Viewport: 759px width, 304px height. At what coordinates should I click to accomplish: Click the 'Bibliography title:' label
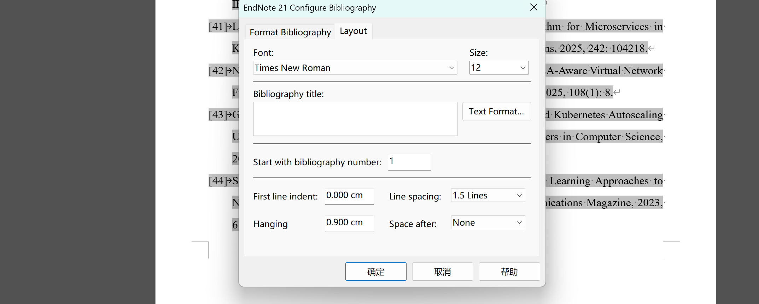click(288, 94)
